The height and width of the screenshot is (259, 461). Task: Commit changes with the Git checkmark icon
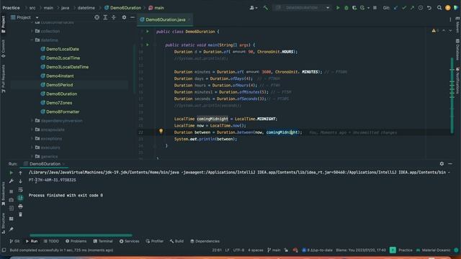(404, 8)
